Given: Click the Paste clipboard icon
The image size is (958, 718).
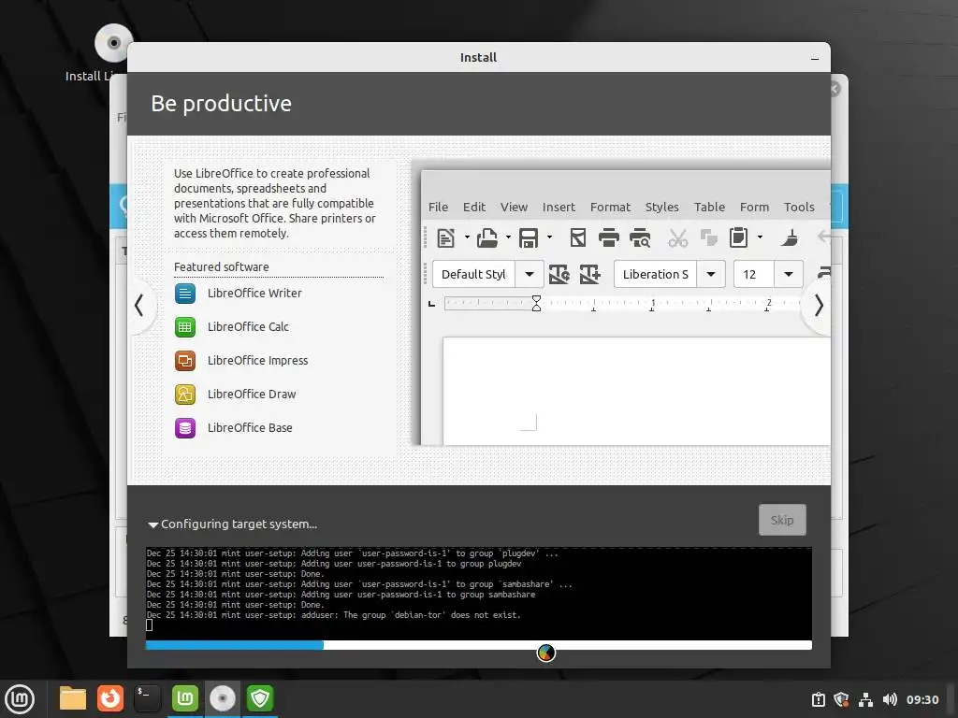Looking at the screenshot, I should pos(739,237).
